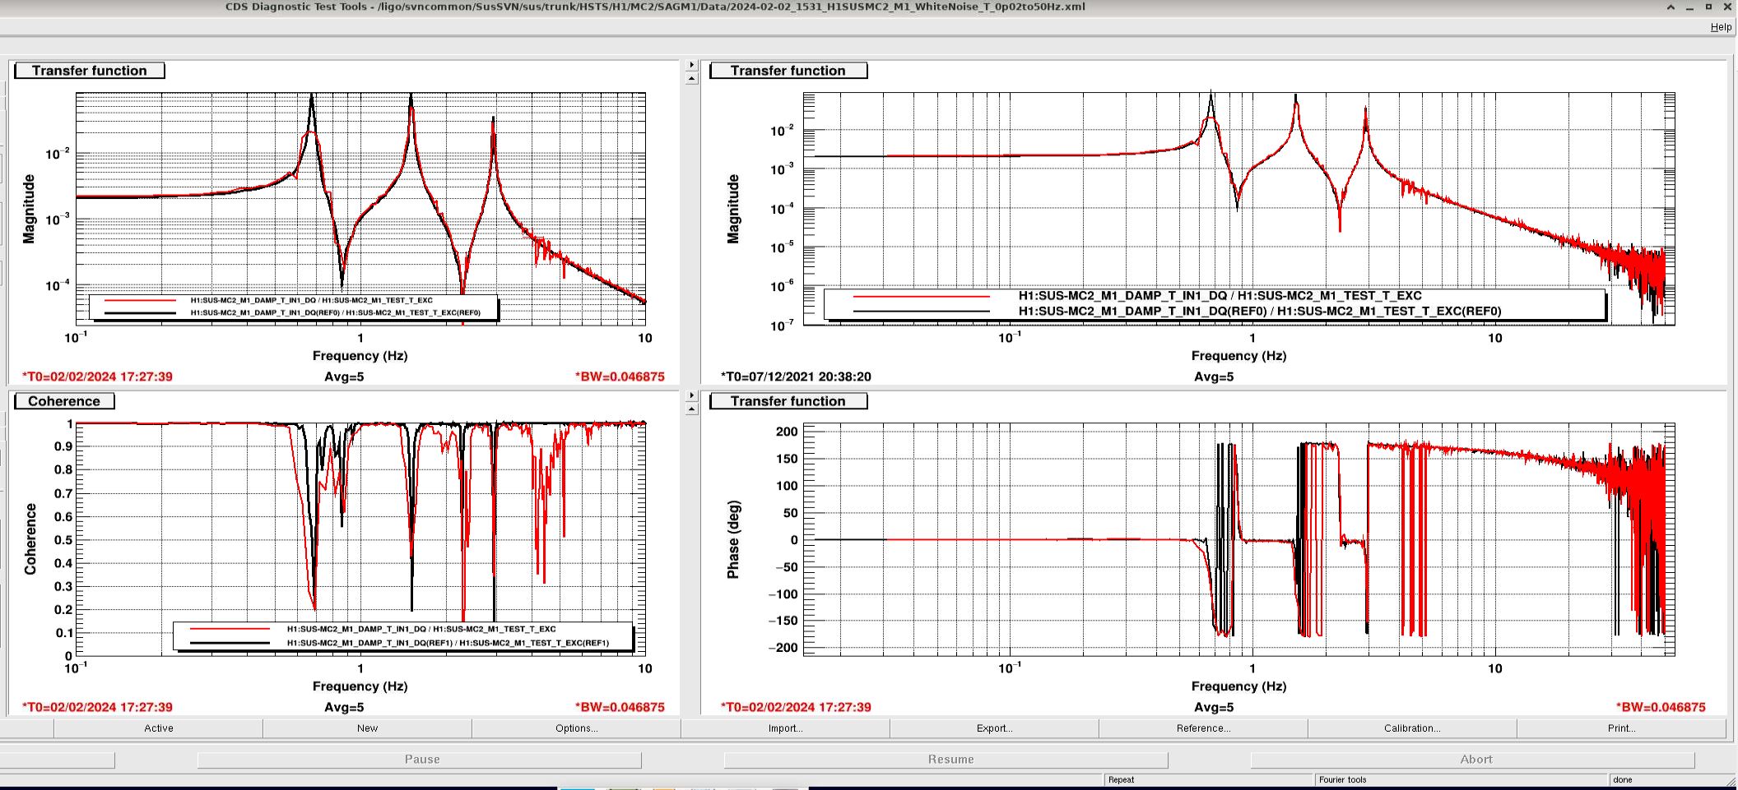Screen dimensions: 1738x790
Task: Click the Export button
Action: coord(994,728)
